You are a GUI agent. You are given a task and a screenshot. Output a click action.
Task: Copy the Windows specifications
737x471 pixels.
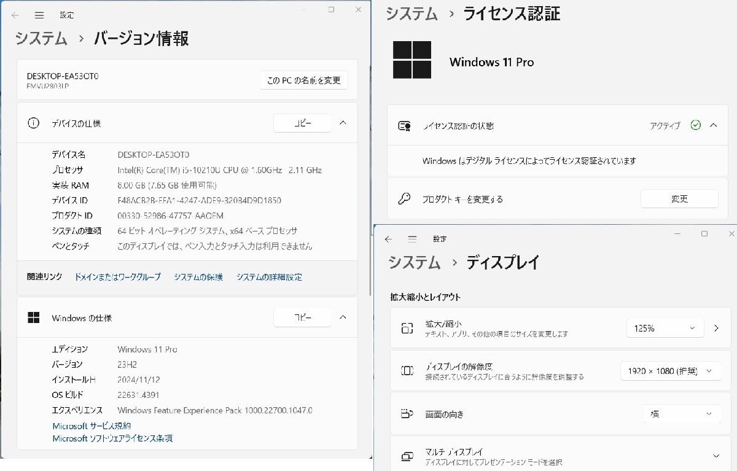(302, 317)
